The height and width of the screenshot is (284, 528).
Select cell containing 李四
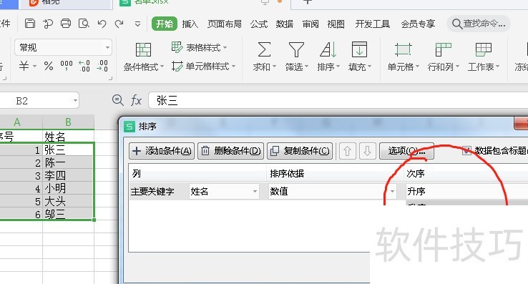(69, 175)
